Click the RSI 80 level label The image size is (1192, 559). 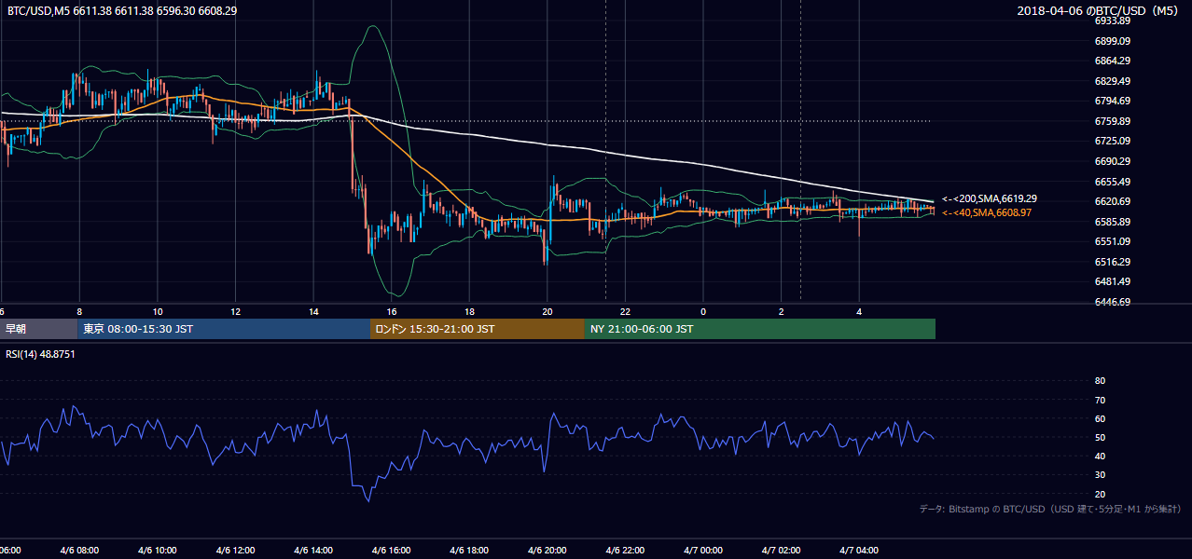click(1100, 381)
